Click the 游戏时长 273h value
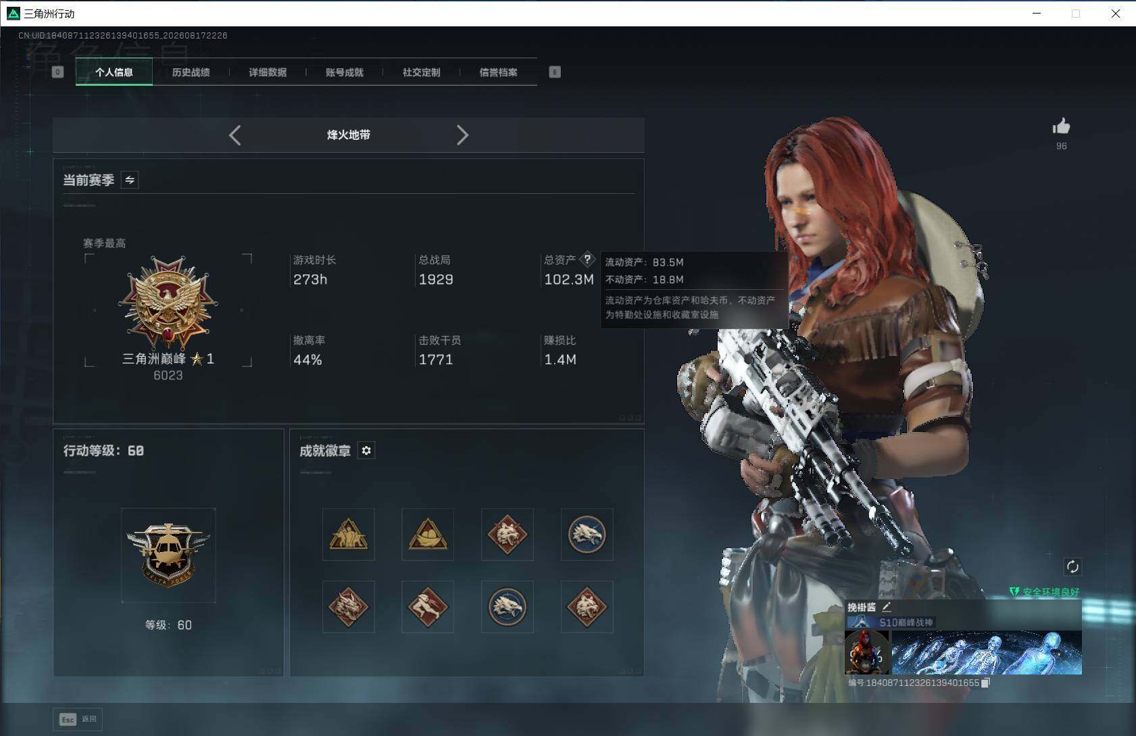1136x736 pixels. tap(310, 280)
